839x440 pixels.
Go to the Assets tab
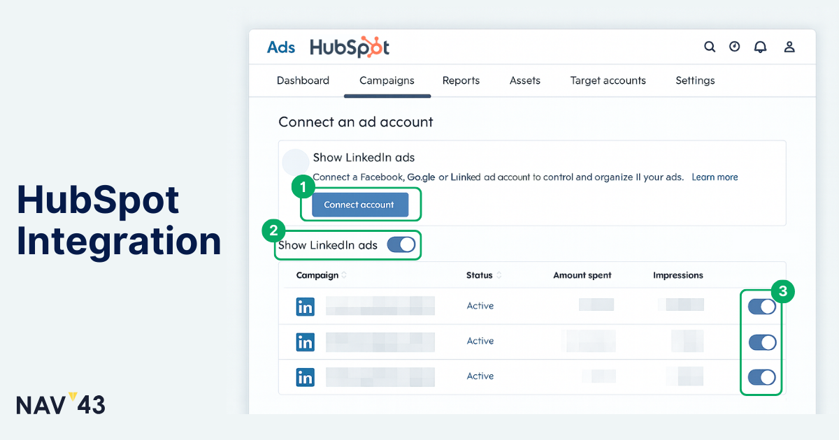tap(525, 80)
